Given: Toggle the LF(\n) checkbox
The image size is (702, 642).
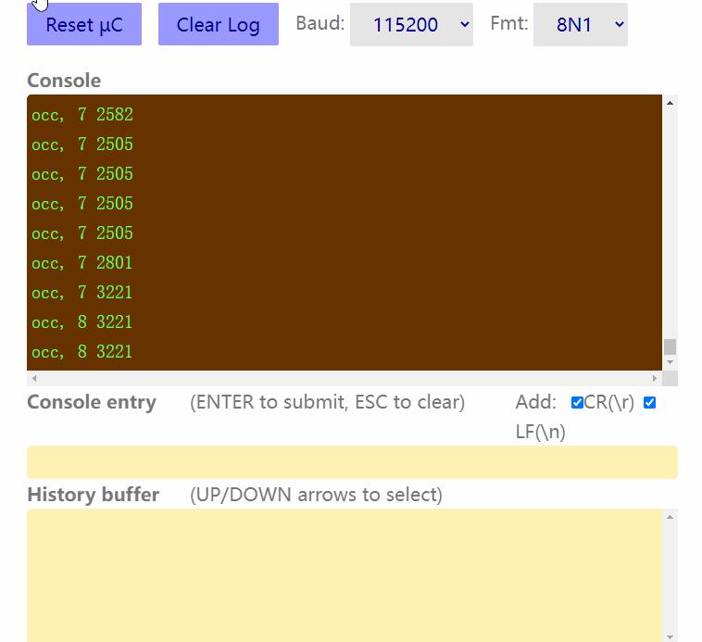Looking at the screenshot, I should (649, 402).
